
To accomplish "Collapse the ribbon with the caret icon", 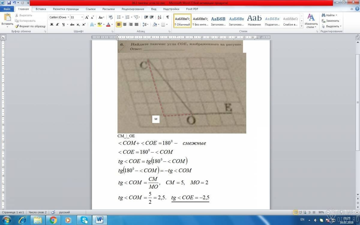I will [x=352, y=9].
